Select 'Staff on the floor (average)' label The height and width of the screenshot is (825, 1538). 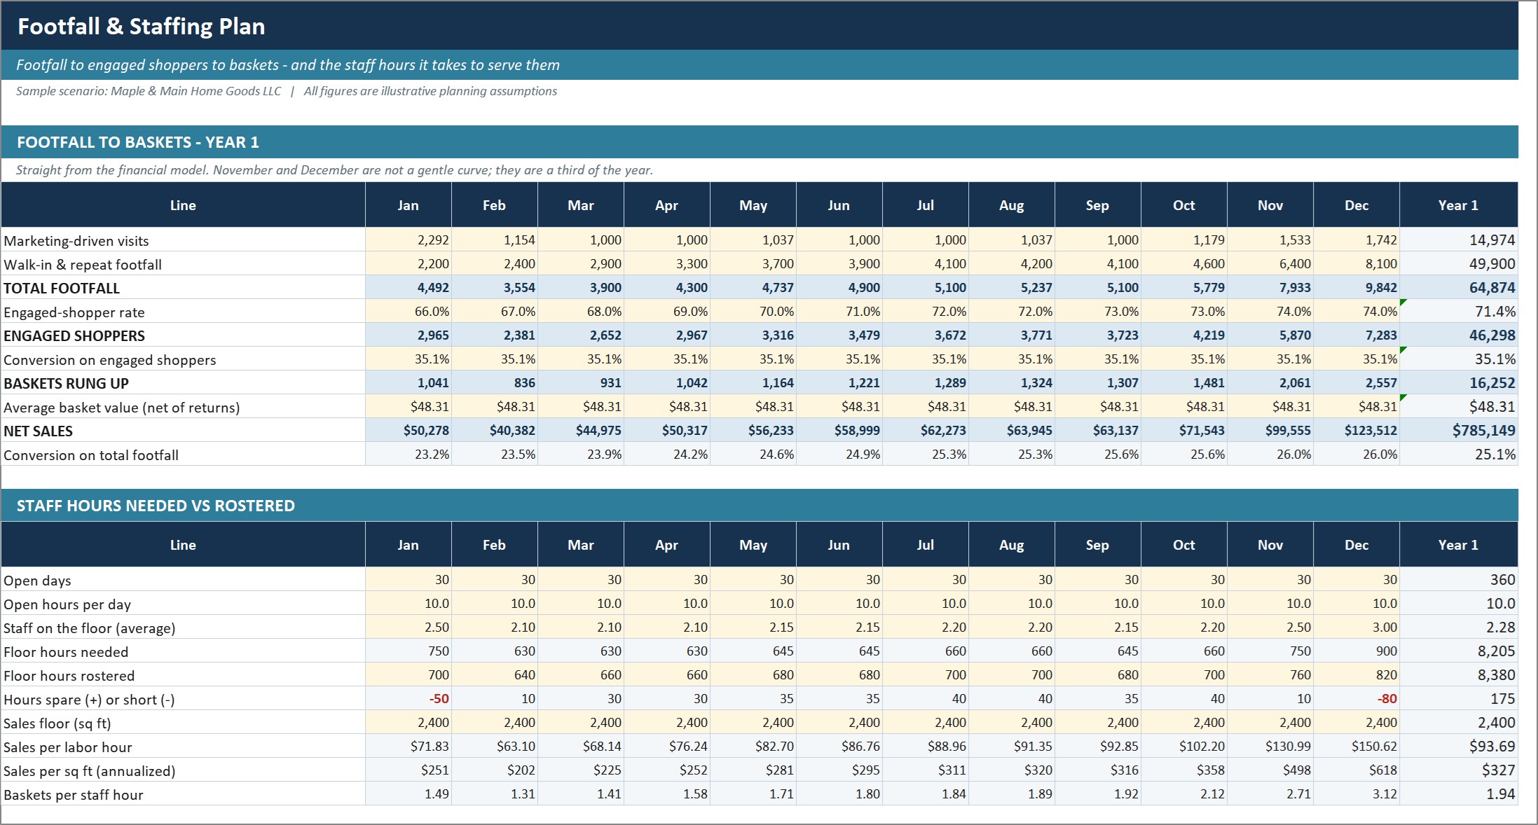point(89,628)
